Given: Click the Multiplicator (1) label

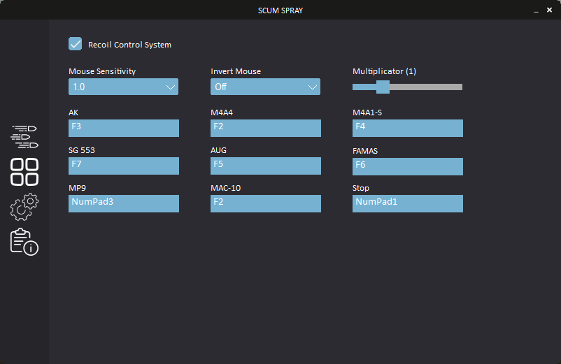Looking at the screenshot, I should point(384,71).
